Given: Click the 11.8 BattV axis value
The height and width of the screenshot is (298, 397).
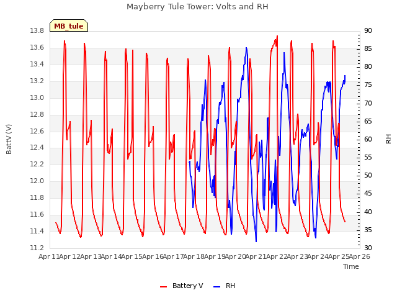Looking at the screenshot, I should point(37,197).
